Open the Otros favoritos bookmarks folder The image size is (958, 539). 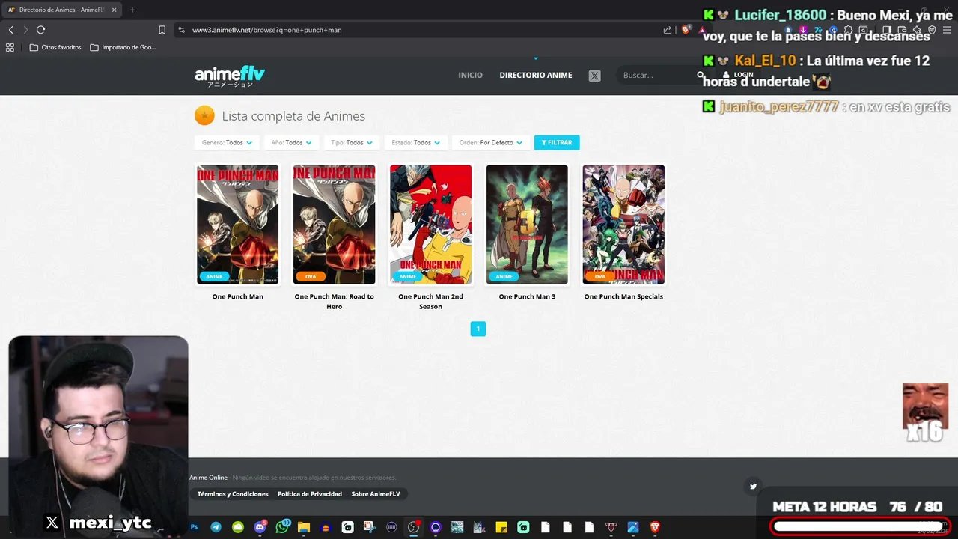55,47
